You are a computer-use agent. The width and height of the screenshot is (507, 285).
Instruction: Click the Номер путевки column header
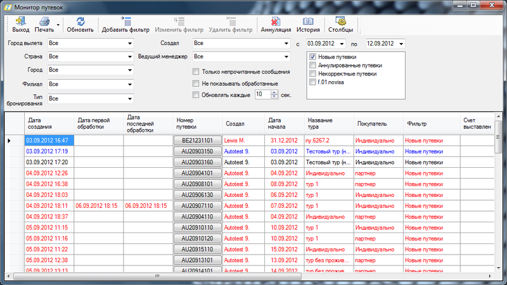pyautogui.click(x=197, y=123)
